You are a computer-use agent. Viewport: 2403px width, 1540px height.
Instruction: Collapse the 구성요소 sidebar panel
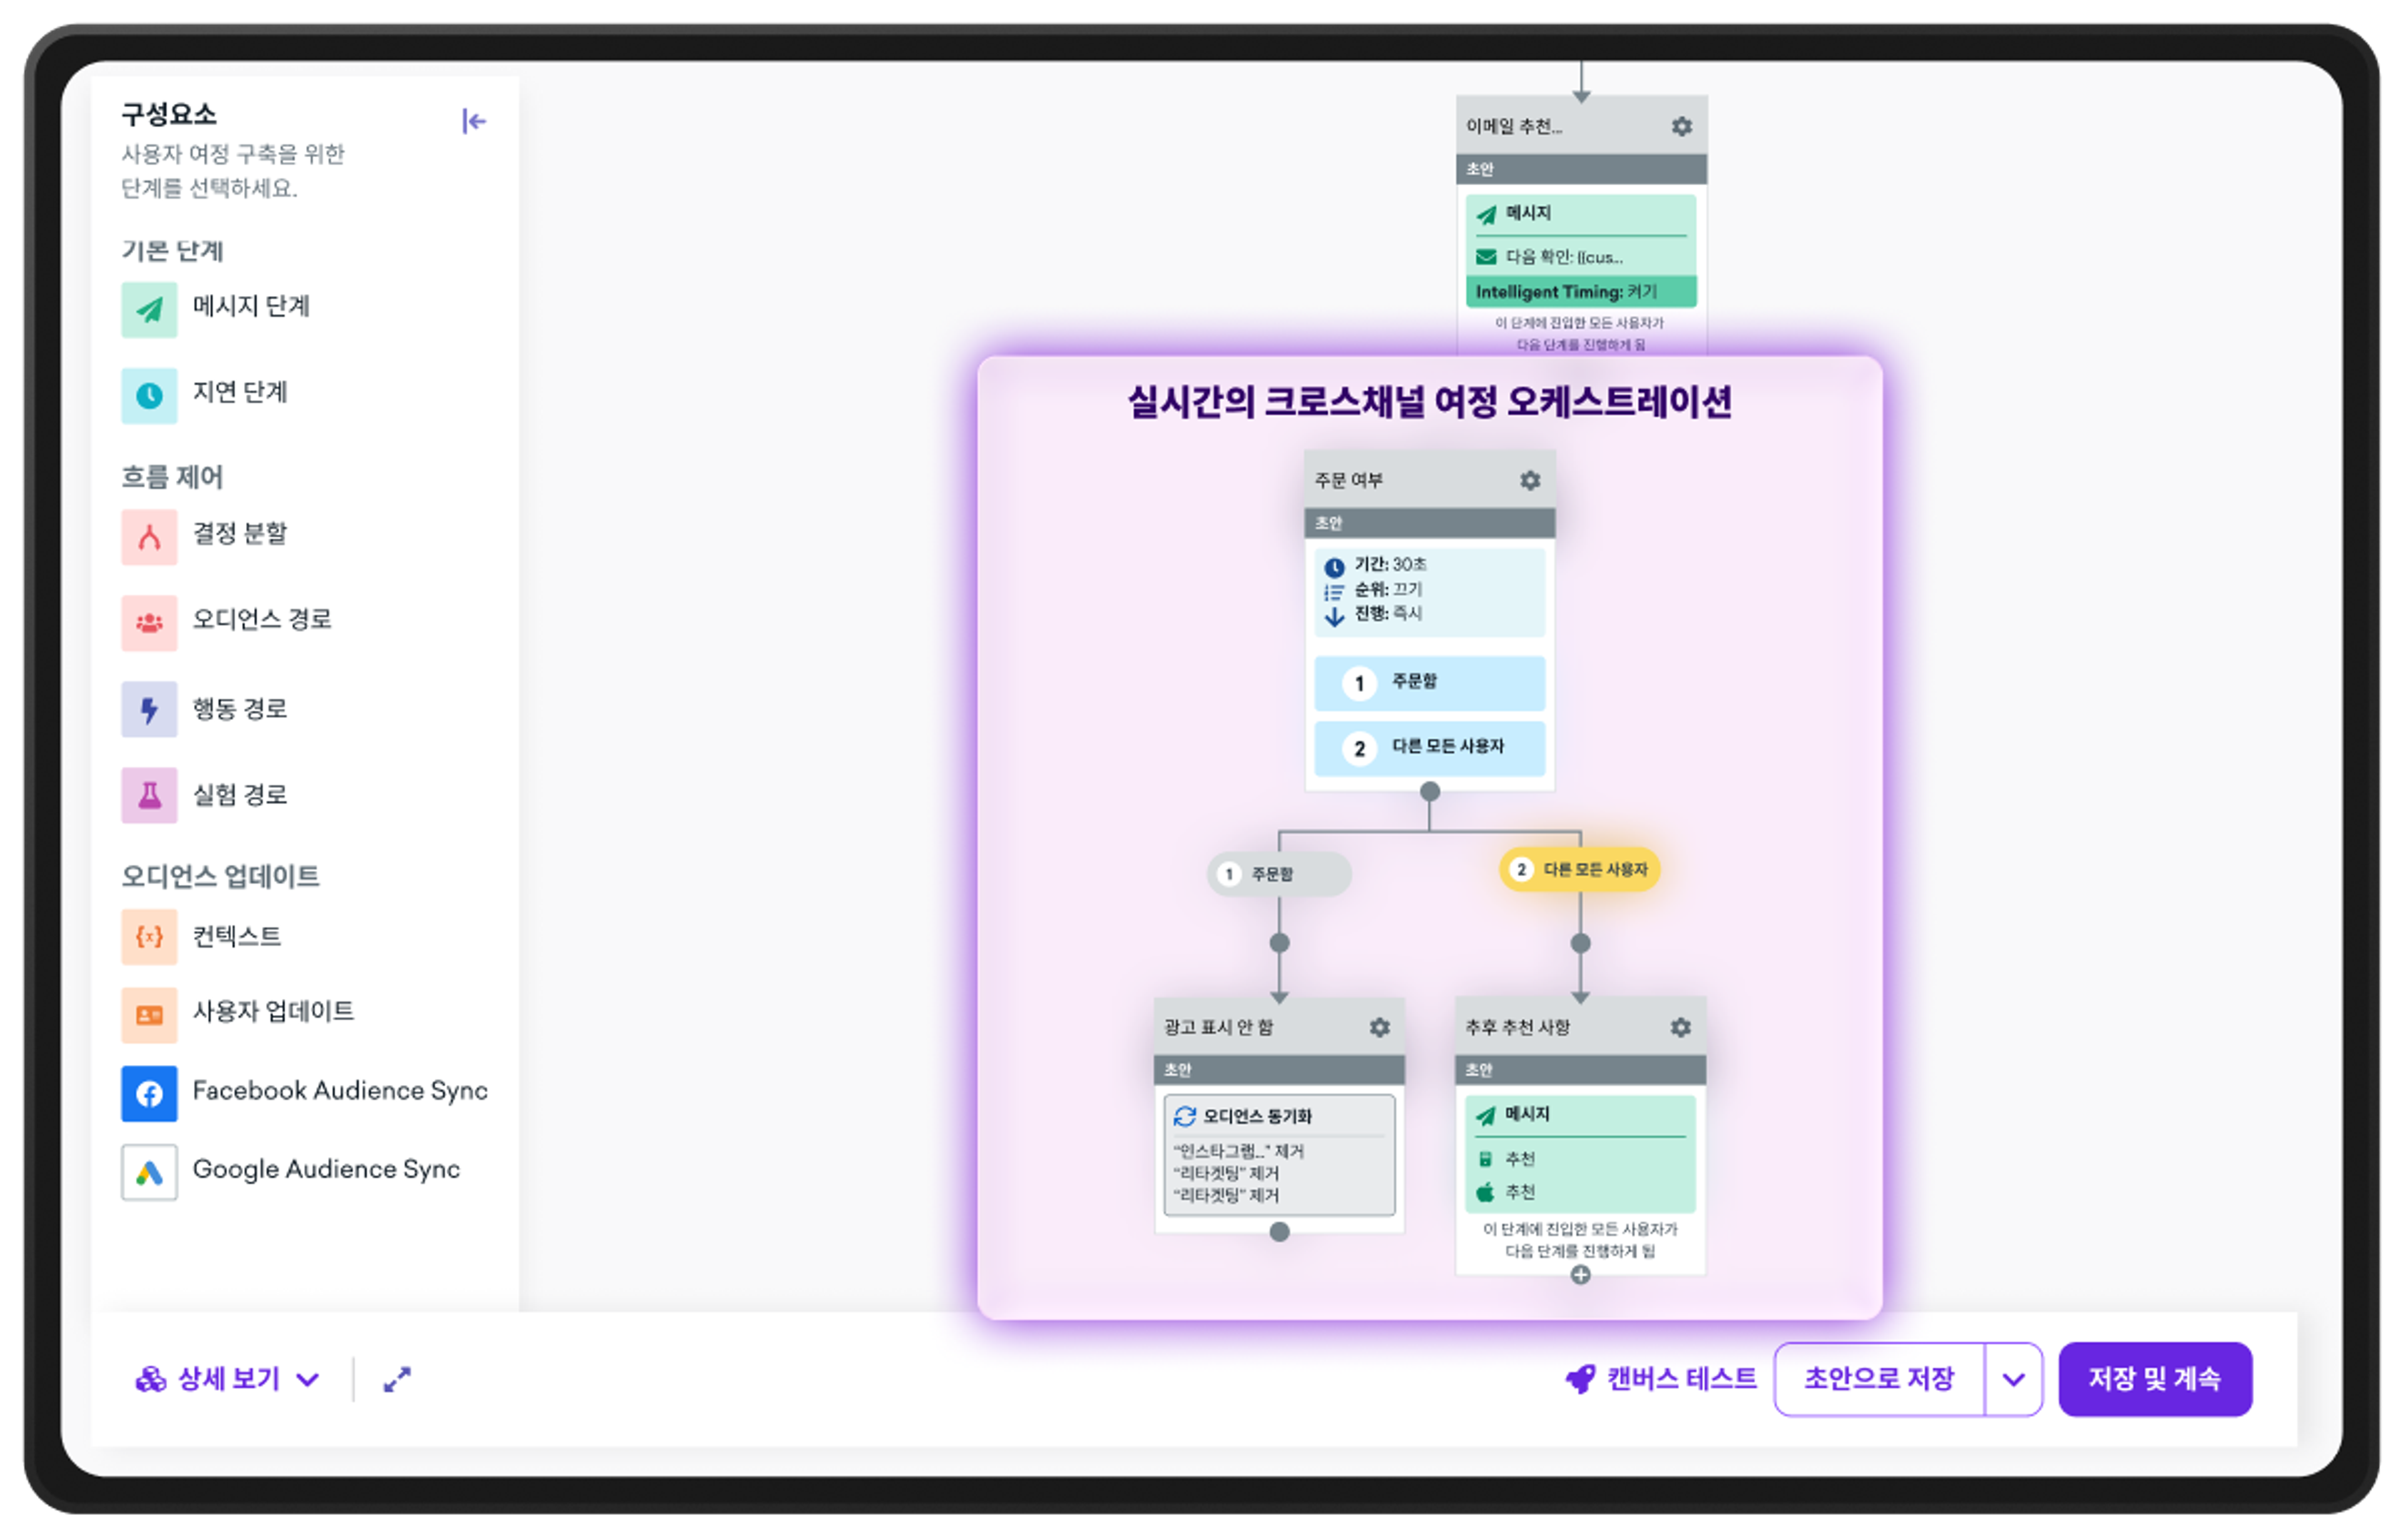coord(473,121)
